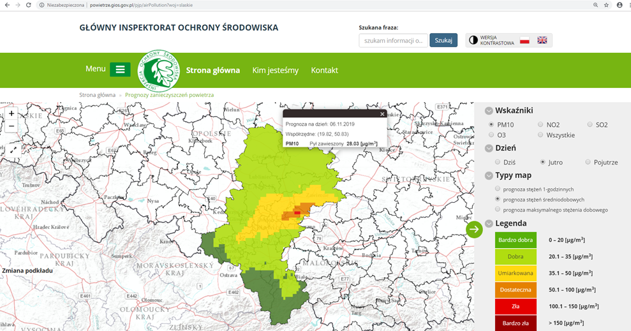Open the green hamburger Menu icon

tap(120, 70)
